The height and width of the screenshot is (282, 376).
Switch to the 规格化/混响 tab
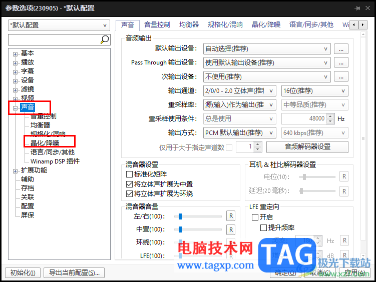[x=225, y=24]
